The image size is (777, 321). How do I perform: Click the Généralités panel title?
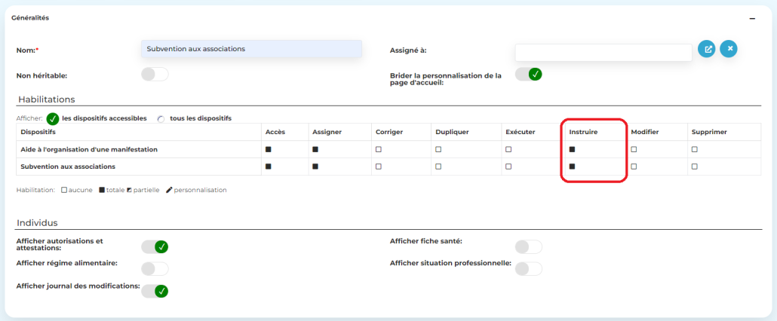(30, 18)
